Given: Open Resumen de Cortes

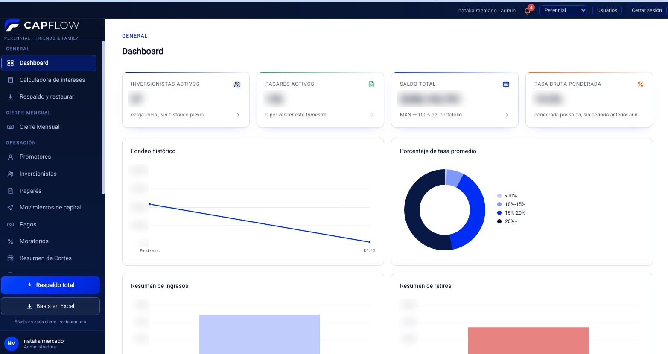Looking at the screenshot, I should point(49,258).
